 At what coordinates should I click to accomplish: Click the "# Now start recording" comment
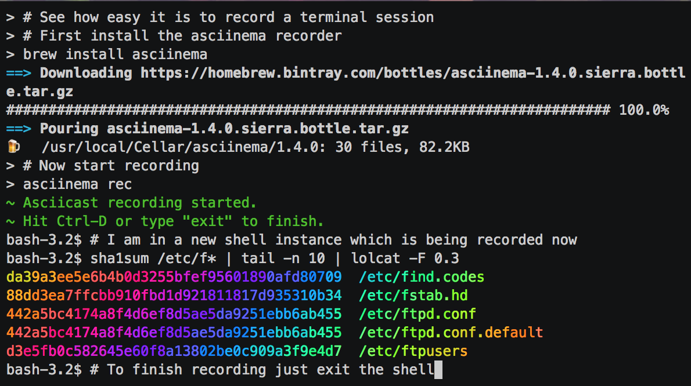(110, 166)
